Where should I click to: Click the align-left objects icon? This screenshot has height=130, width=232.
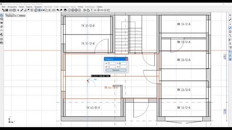point(85,10)
